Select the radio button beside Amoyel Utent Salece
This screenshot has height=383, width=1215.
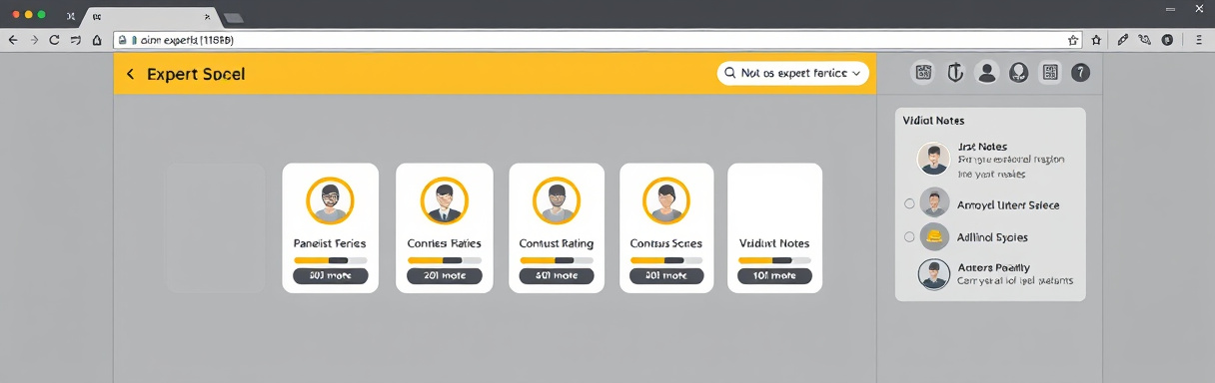coord(909,203)
